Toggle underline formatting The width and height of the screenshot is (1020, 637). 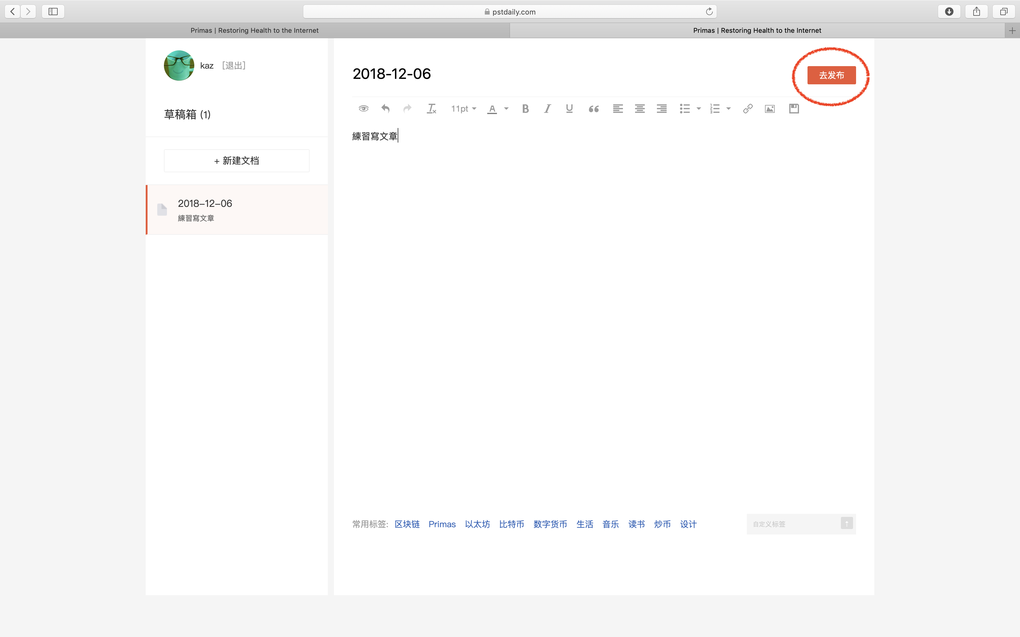[569, 109]
